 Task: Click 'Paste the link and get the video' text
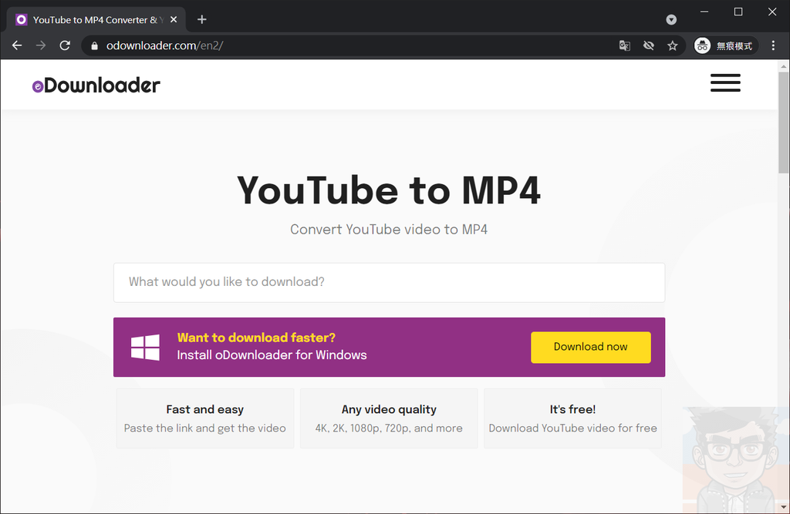click(x=205, y=428)
